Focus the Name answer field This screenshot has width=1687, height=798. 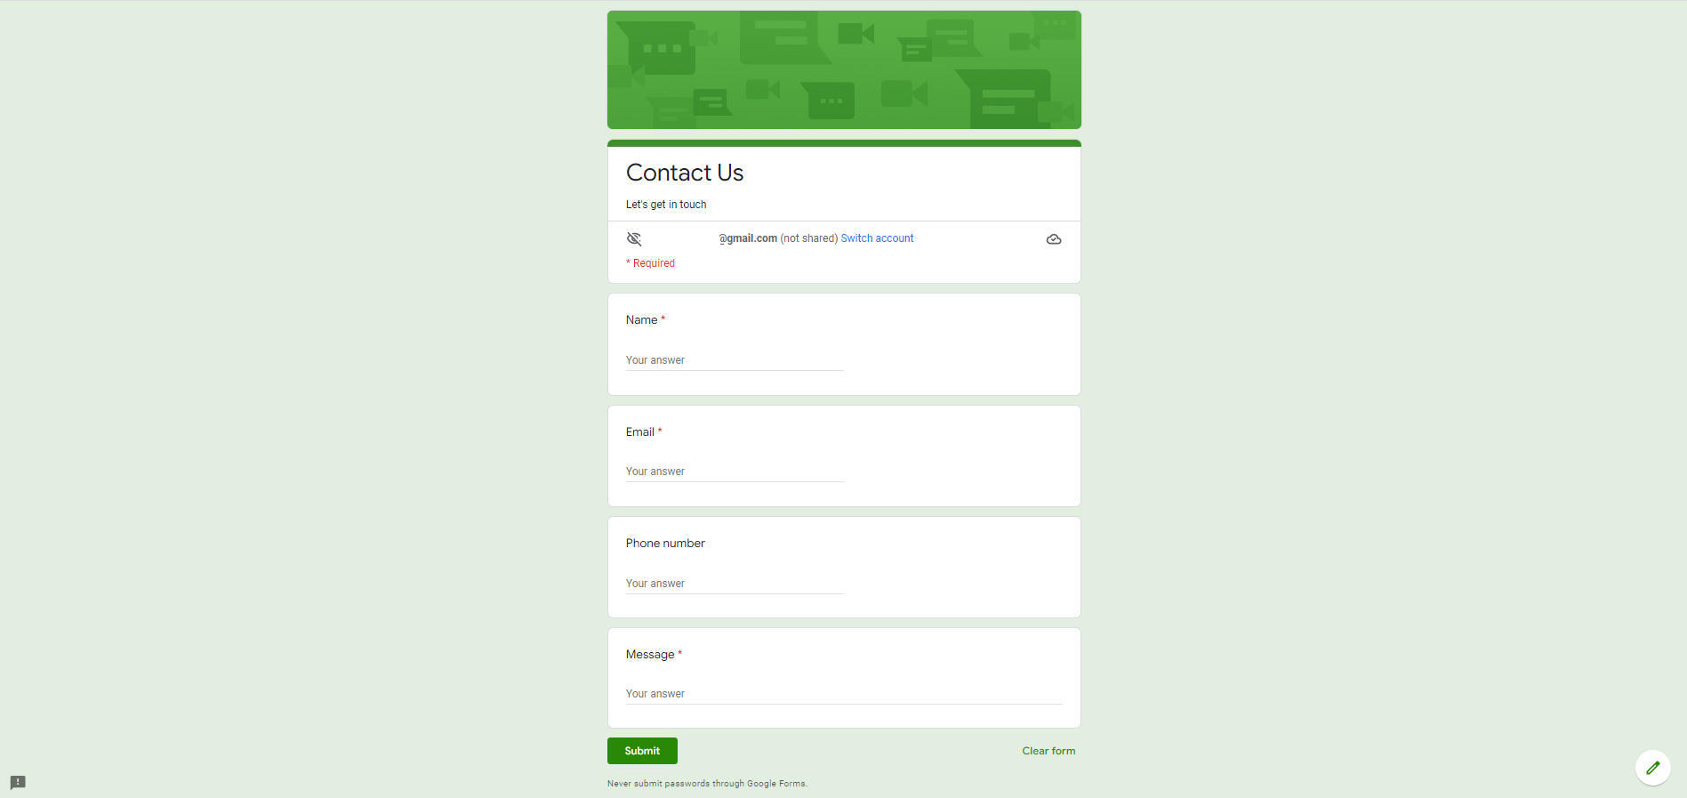735,360
